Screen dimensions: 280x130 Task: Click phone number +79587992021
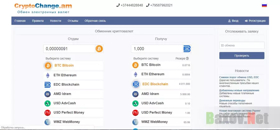[x=161, y=5]
